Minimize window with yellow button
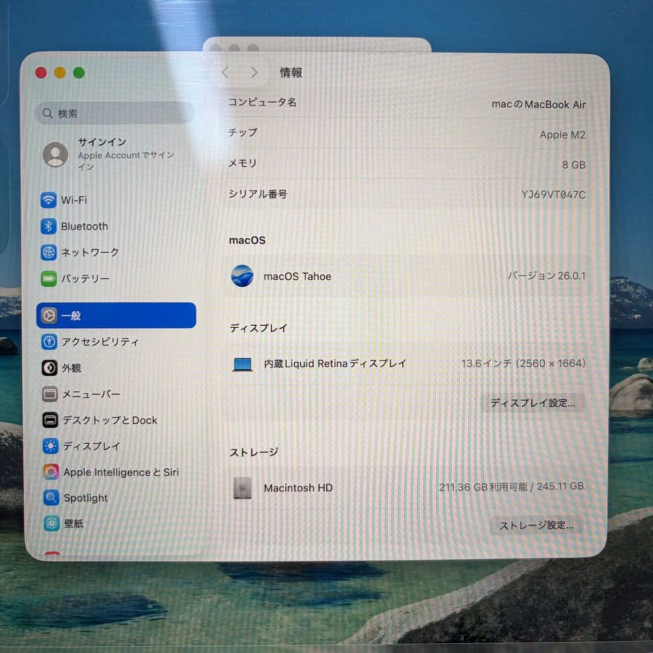 click(60, 73)
